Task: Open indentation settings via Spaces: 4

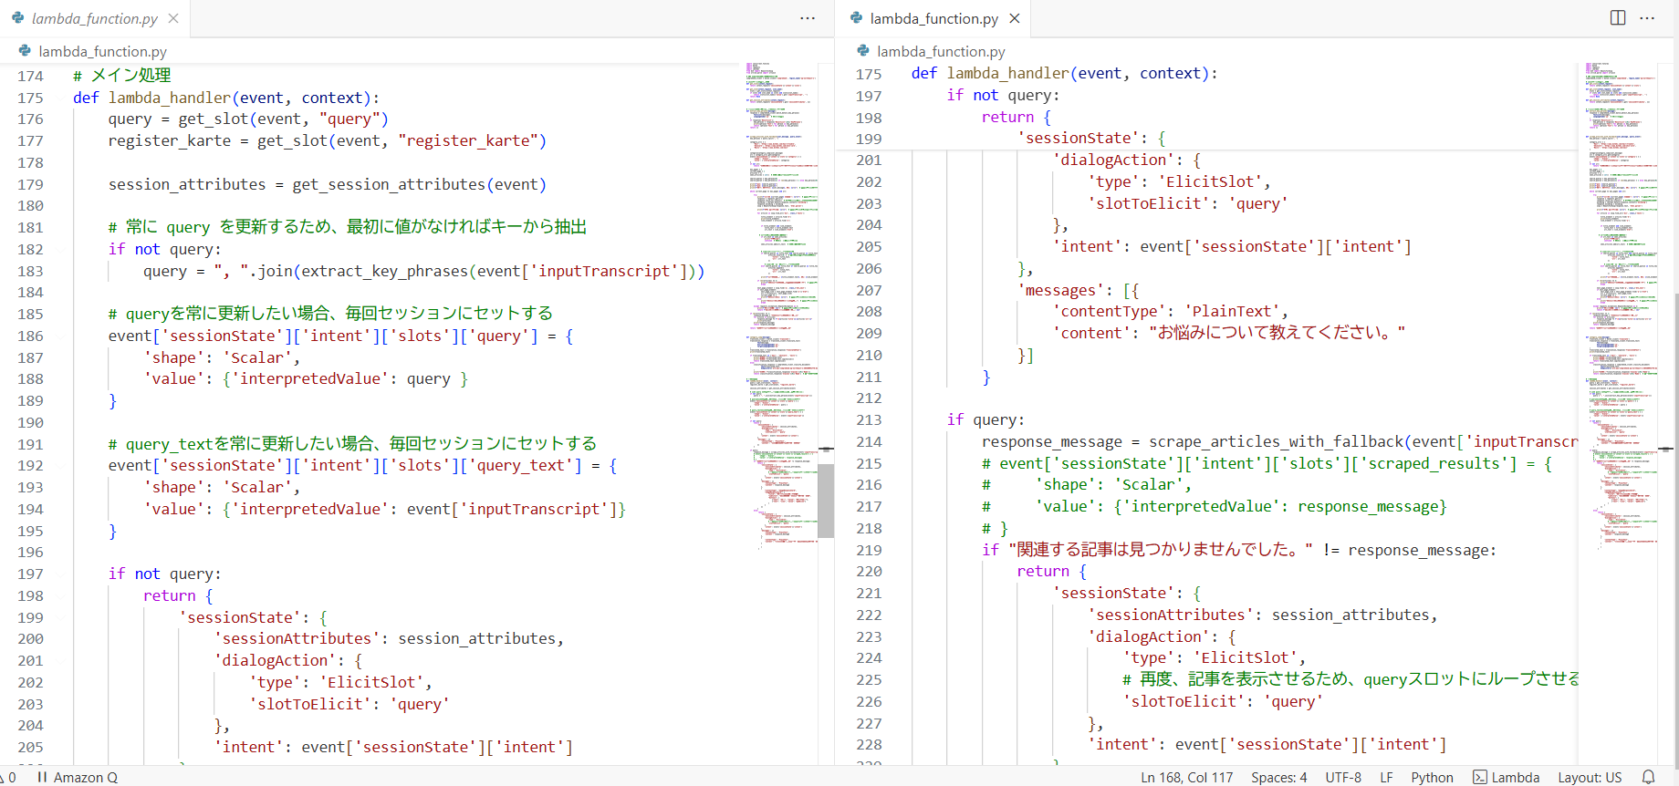Action: pyautogui.click(x=1278, y=777)
